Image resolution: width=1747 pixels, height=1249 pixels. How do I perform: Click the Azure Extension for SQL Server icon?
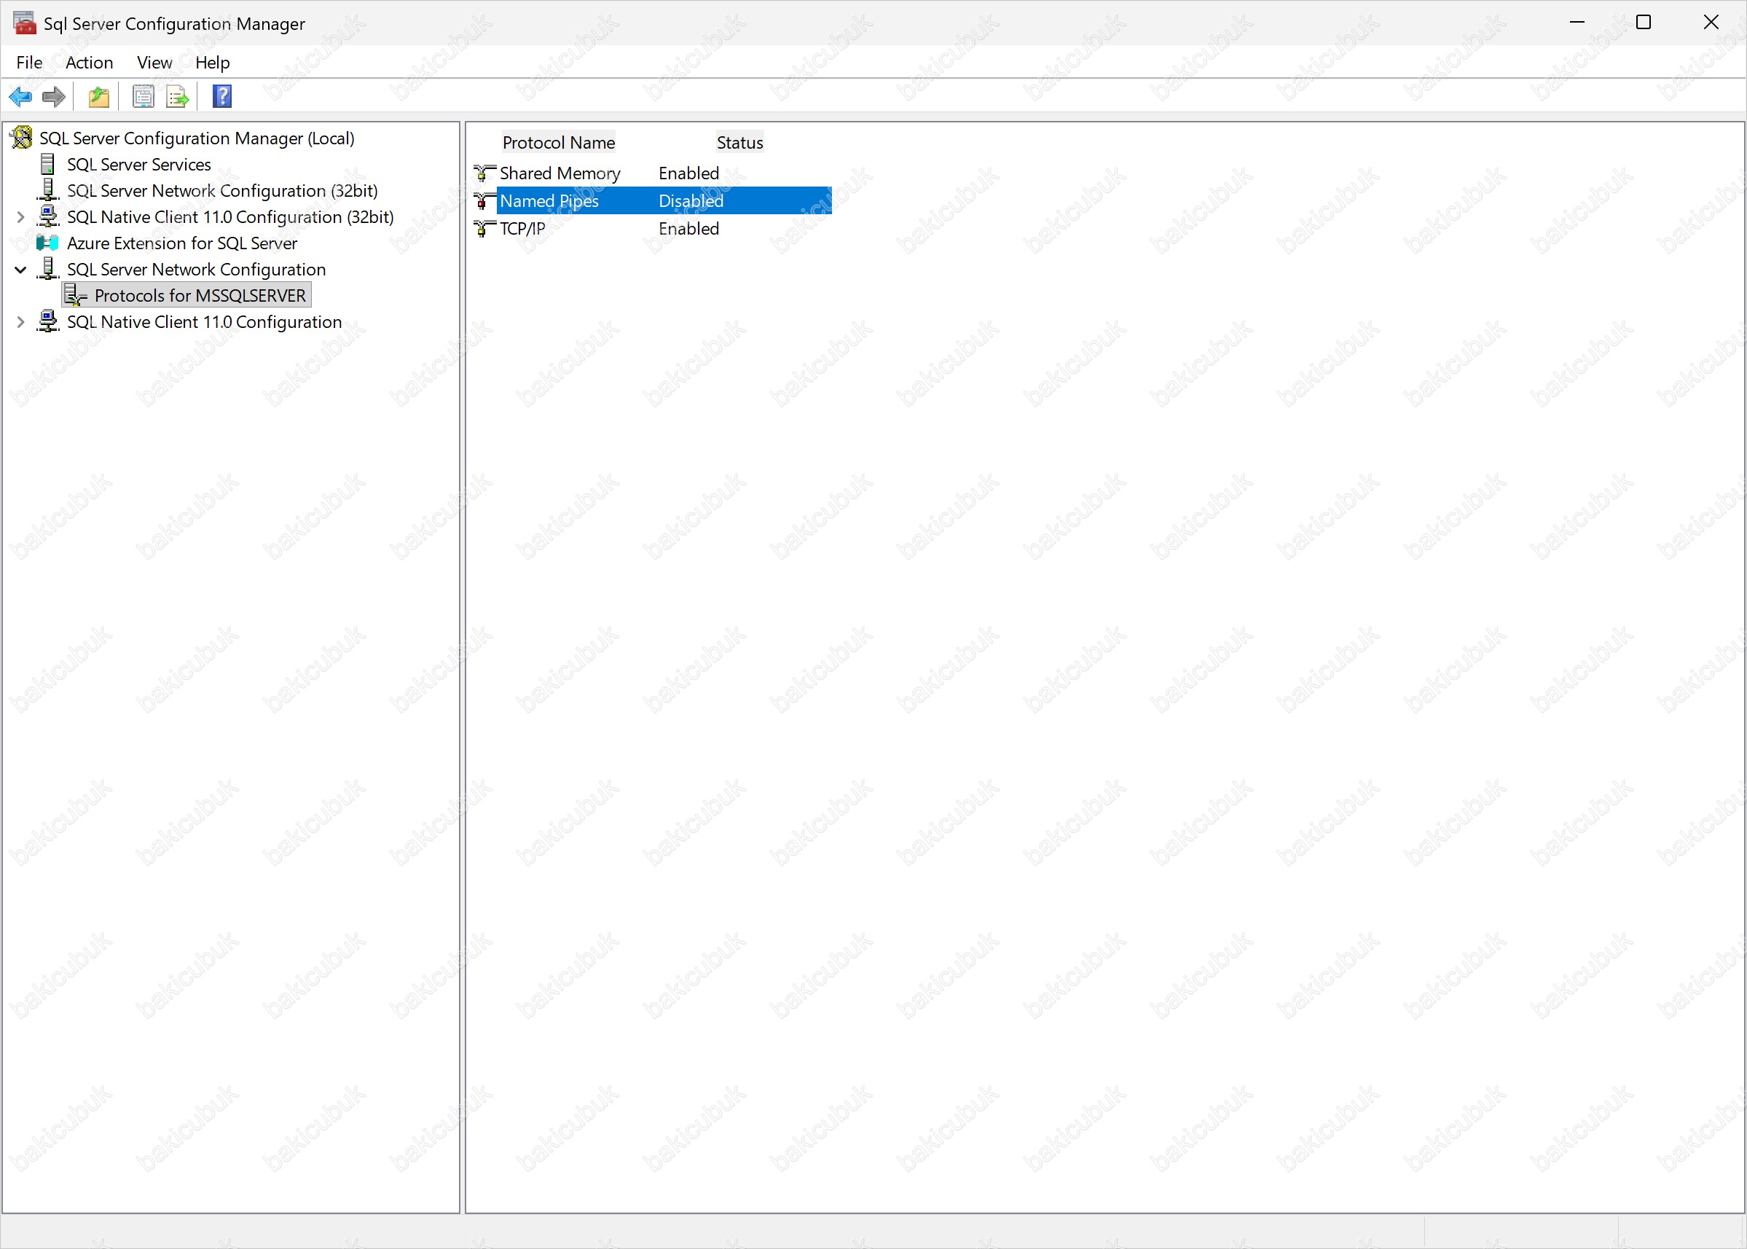pyautogui.click(x=47, y=244)
